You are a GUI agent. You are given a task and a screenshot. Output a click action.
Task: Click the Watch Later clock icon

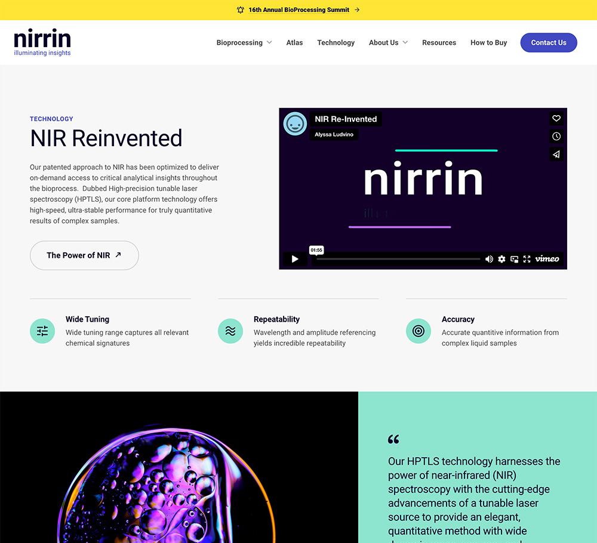[556, 137]
